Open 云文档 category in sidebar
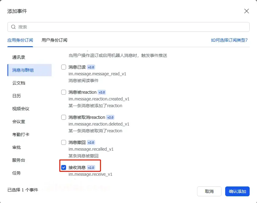The image size is (257, 203). click(x=19, y=83)
